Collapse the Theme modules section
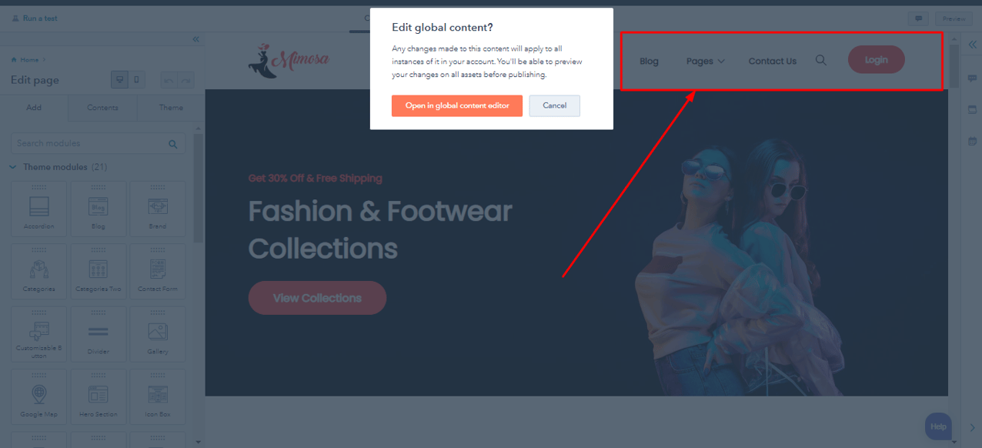 tap(12, 167)
